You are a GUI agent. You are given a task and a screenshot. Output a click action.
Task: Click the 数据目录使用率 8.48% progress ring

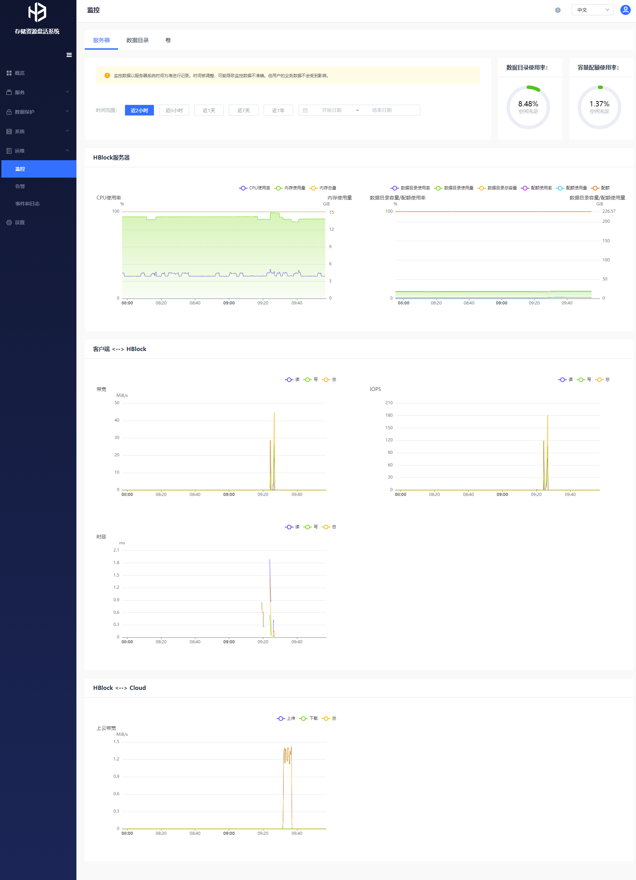click(x=528, y=107)
